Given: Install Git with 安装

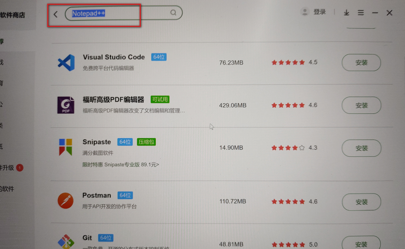Looking at the screenshot, I should 361,243.
